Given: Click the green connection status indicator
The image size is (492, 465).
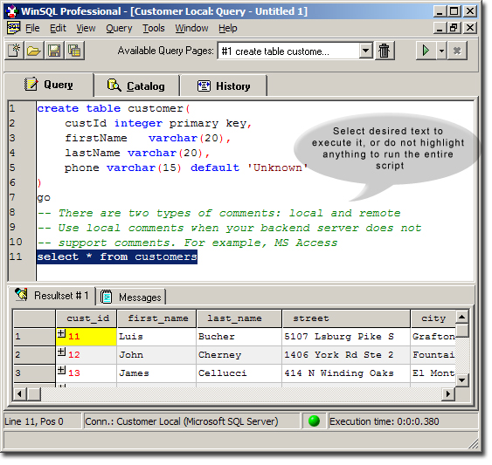Looking at the screenshot, I should (x=314, y=421).
